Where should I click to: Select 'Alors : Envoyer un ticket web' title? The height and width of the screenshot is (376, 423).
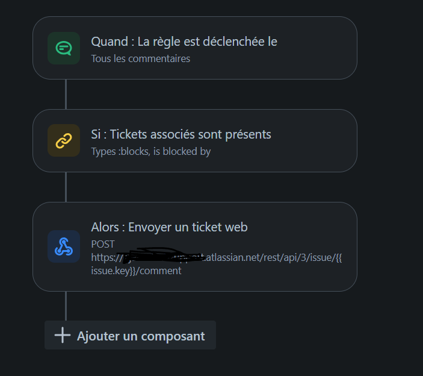pyautogui.click(x=169, y=227)
